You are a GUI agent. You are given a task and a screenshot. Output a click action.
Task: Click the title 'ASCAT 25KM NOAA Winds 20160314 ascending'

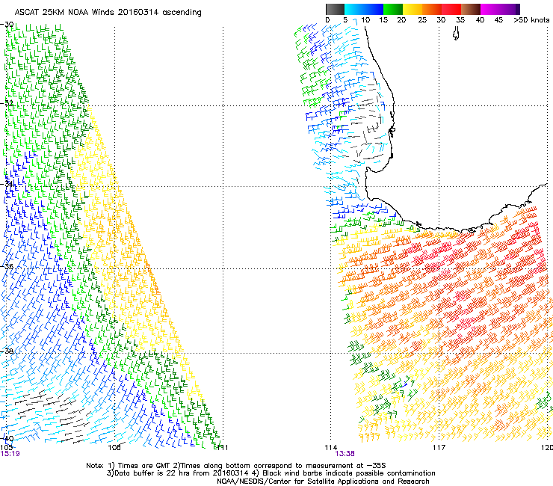(x=108, y=13)
